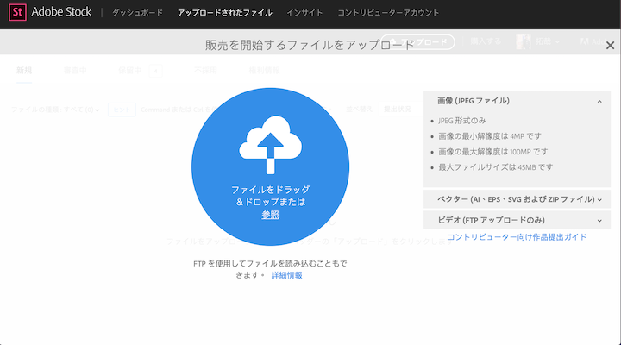Click the Adobe Stock St logo
This screenshot has height=345, width=621.
coord(16,13)
